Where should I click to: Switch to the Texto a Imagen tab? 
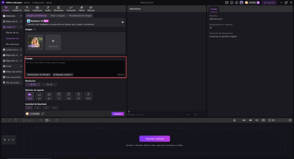coord(57,16)
